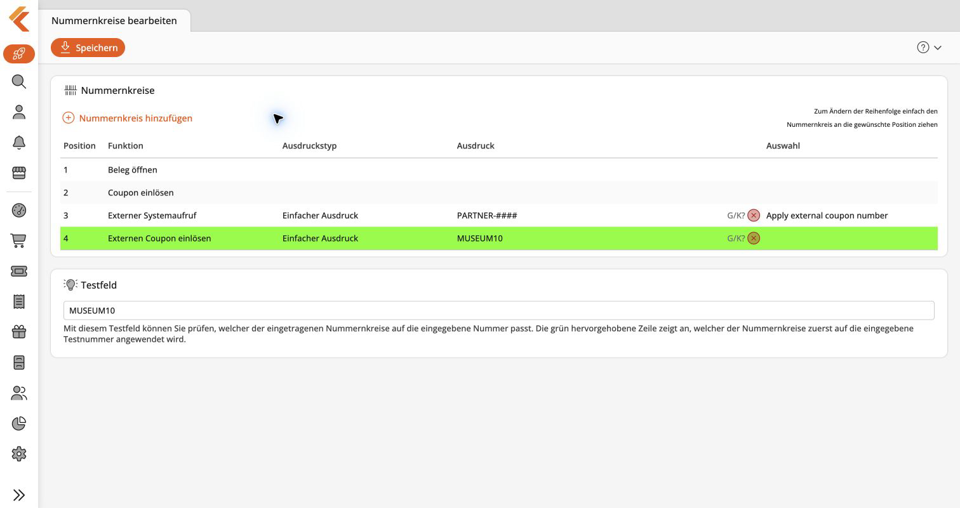This screenshot has width=960, height=508.
Task: Click the Funktion column header
Action: [x=126, y=146]
